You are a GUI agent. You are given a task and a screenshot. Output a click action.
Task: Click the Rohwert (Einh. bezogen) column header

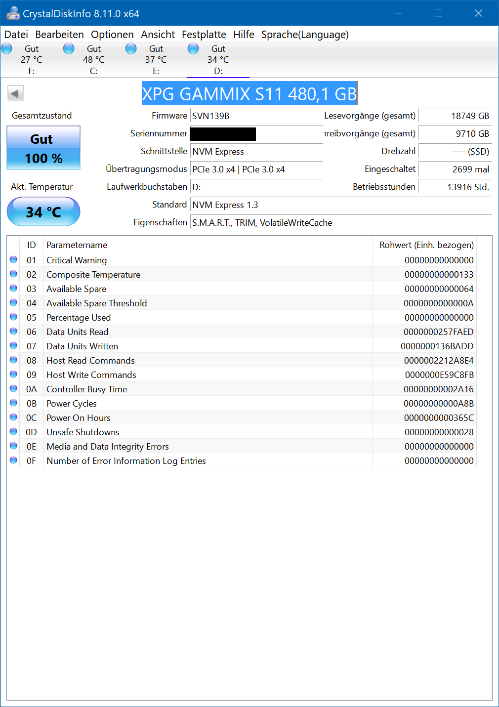click(x=425, y=245)
